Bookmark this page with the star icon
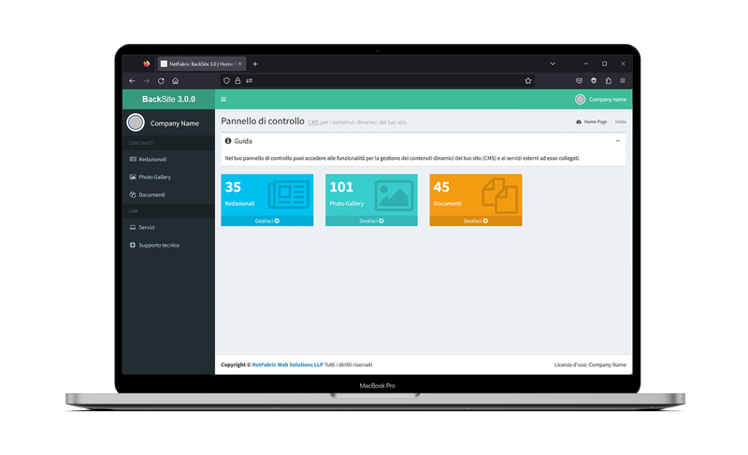Image resolution: width=748 pixels, height=455 pixels. click(x=528, y=81)
